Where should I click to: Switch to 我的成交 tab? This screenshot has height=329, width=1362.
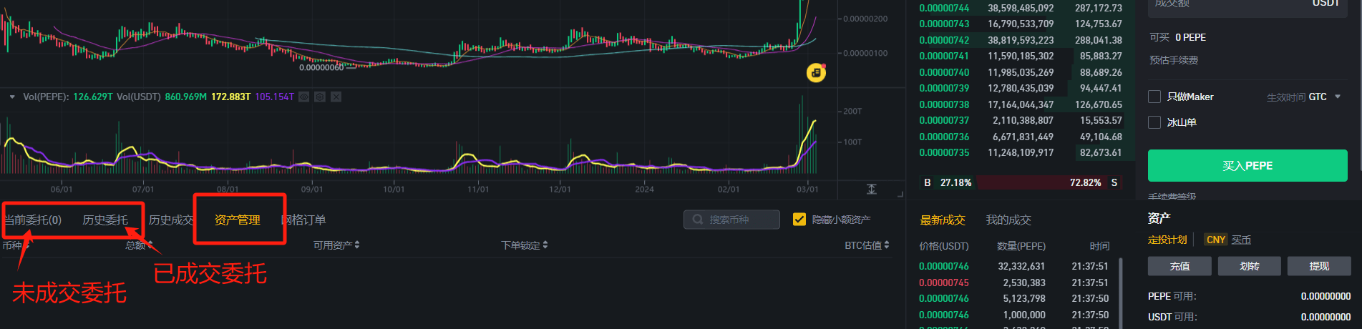pos(1008,220)
